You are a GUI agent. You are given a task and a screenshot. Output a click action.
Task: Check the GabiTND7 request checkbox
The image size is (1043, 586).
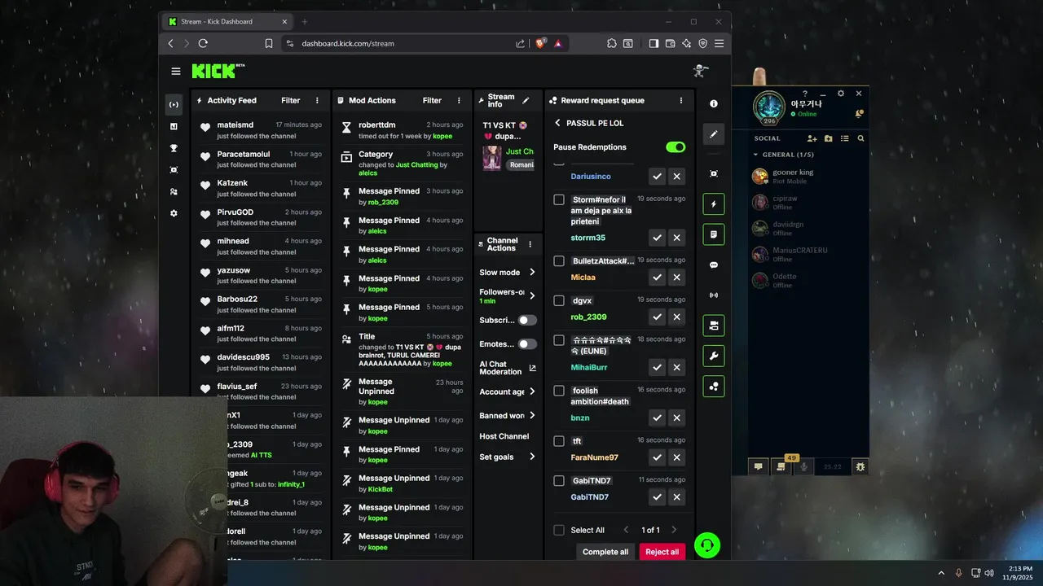point(559,480)
